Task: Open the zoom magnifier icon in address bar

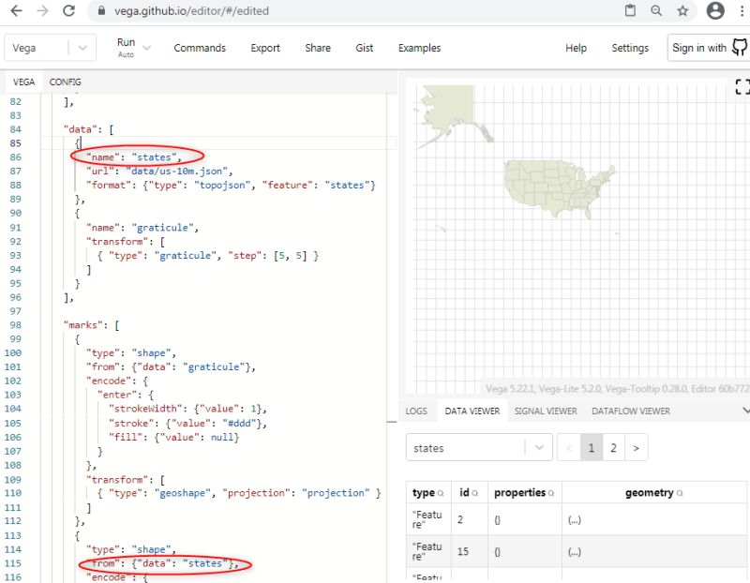Action: (656, 10)
